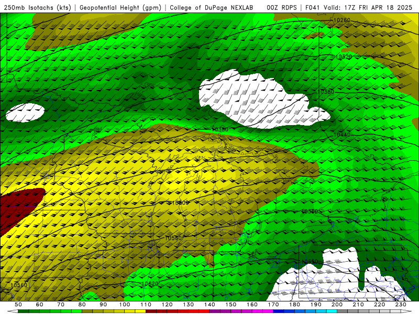
Task: Click the 110 value on the color scale
Action: [146, 305]
